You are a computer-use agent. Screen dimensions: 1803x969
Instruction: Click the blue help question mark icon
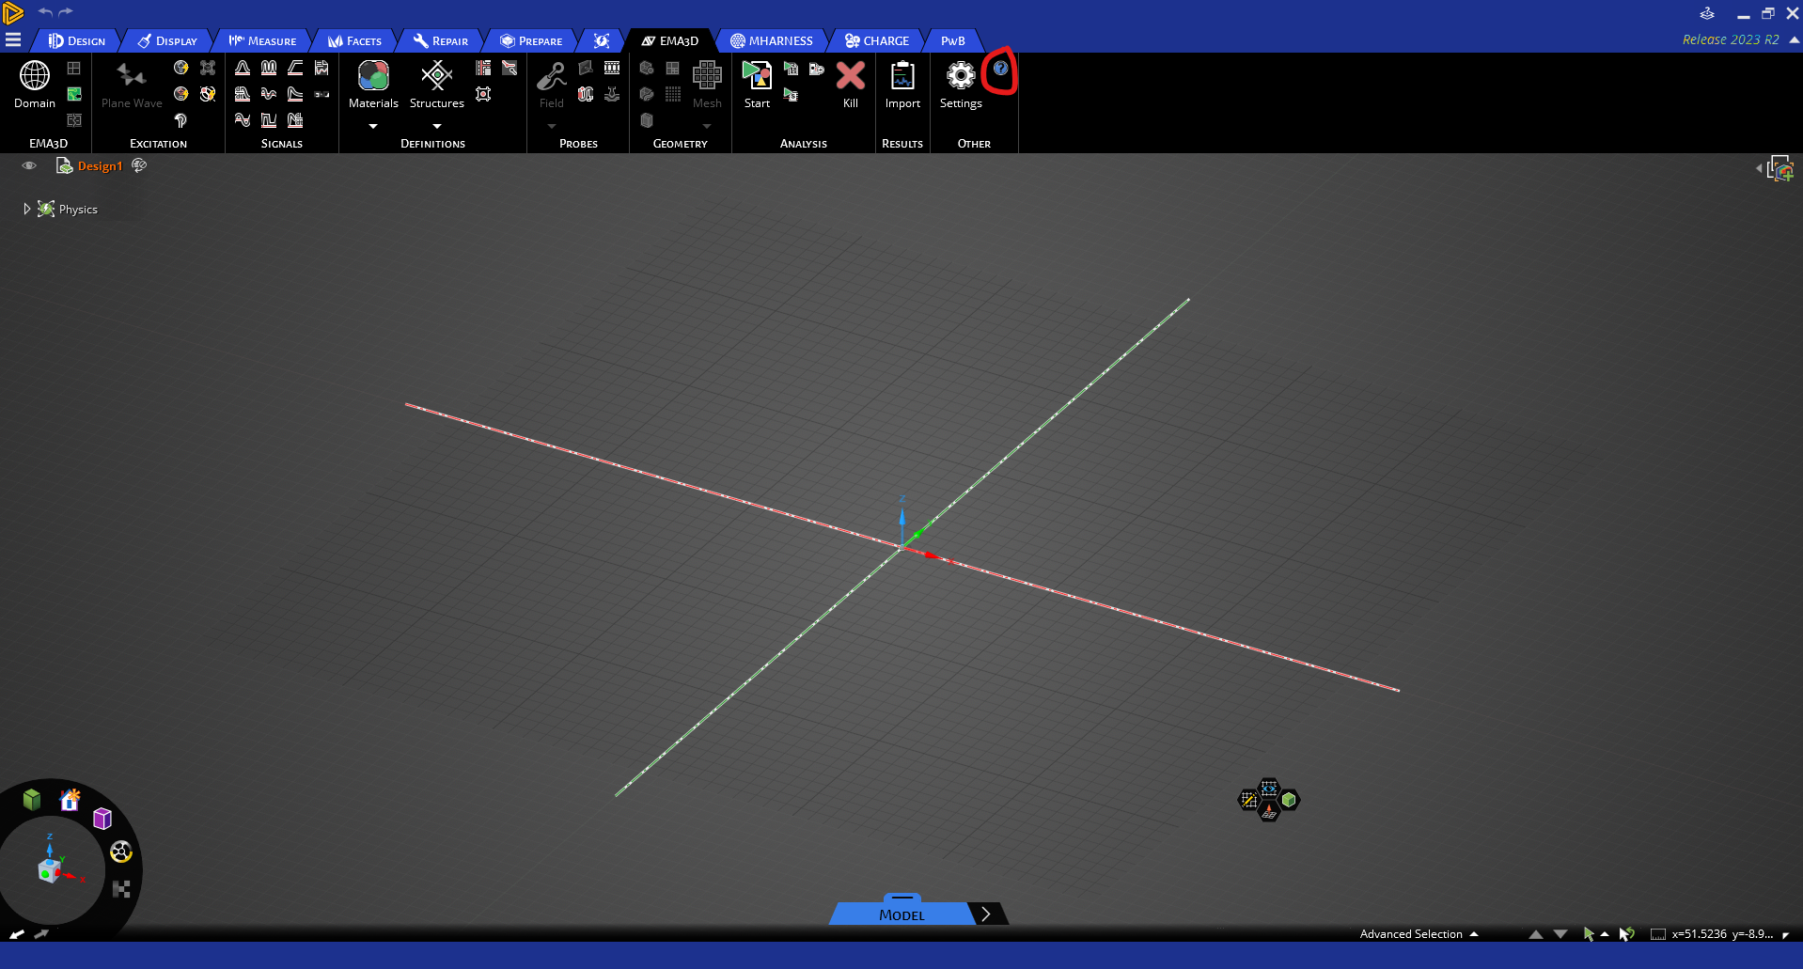pos(1000,69)
